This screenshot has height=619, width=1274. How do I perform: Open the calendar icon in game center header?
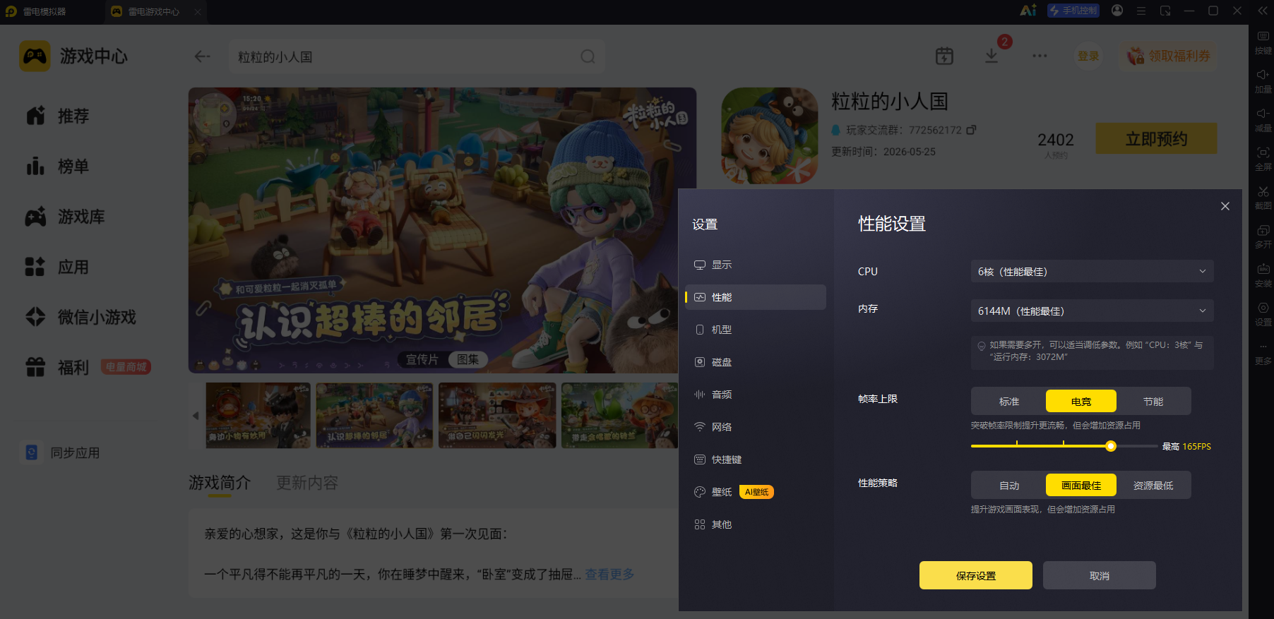[x=944, y=56]
